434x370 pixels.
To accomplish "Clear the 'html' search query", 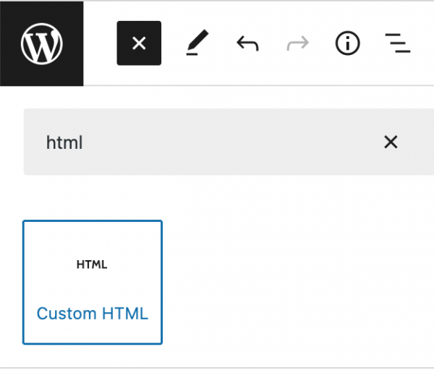I will click(x=391, y=142).
